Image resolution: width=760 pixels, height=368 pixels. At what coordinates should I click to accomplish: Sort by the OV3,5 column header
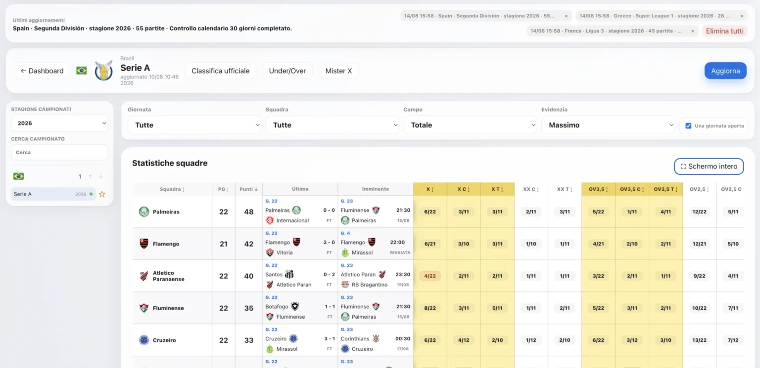coord(598,189)
